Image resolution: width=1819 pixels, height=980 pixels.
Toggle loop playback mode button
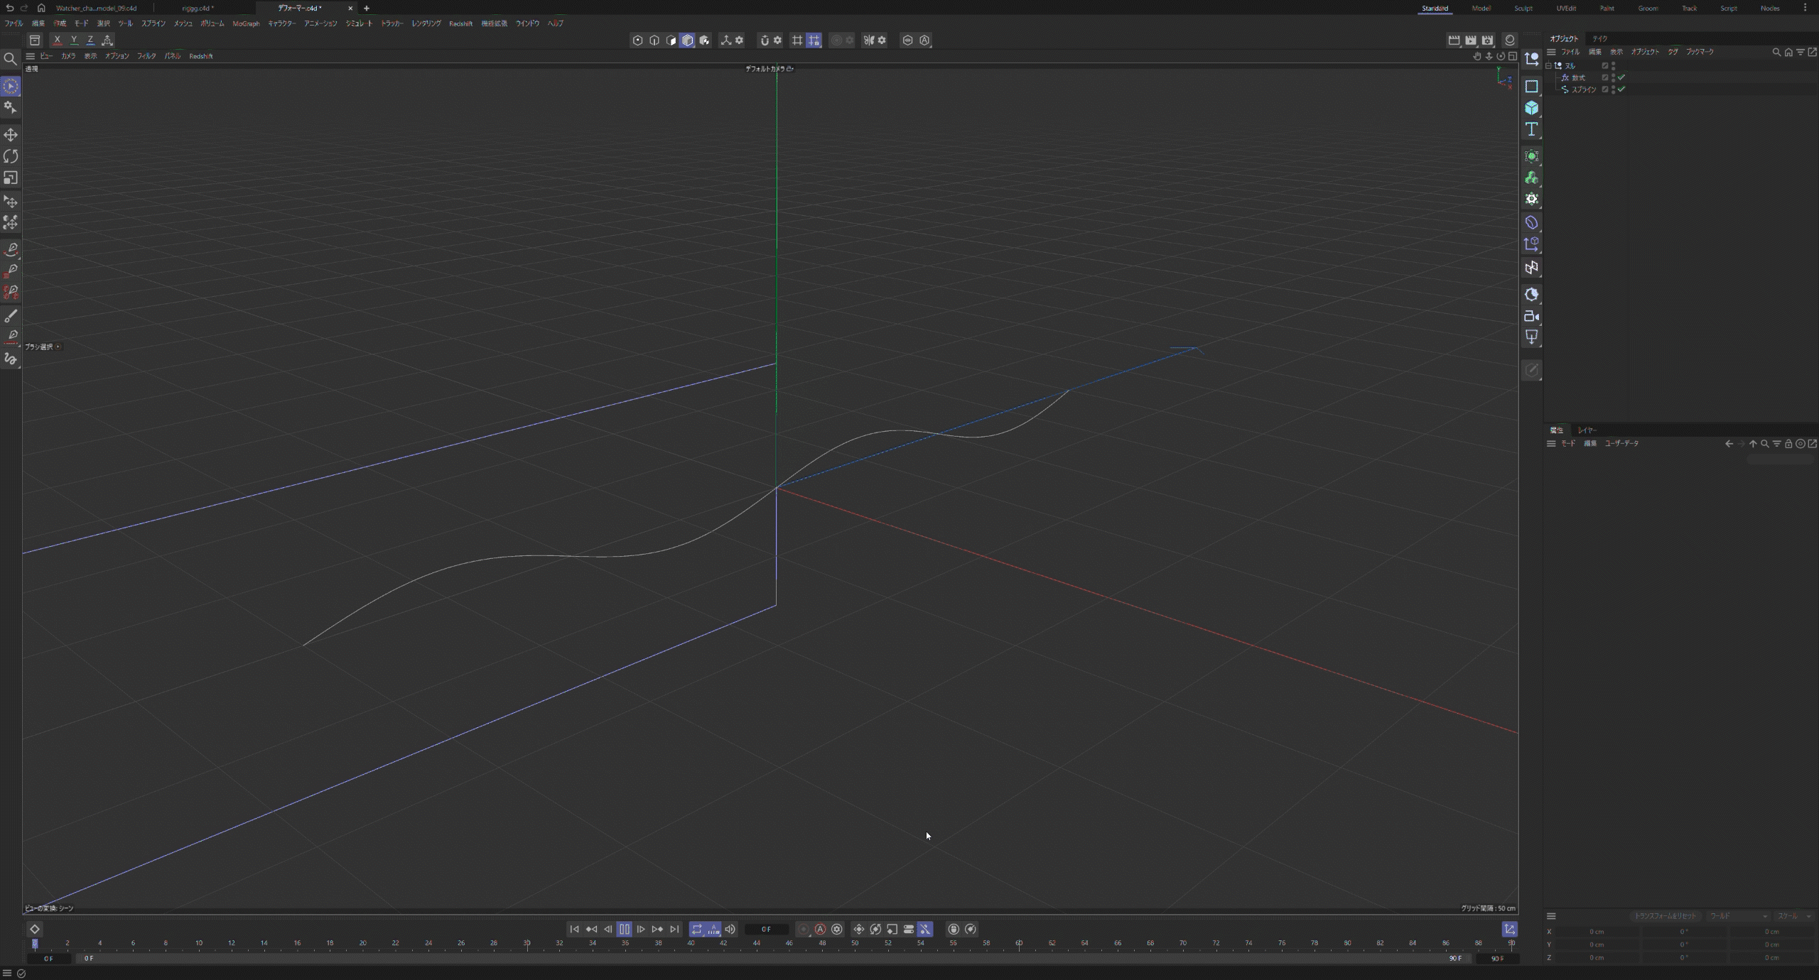[696, 929]
